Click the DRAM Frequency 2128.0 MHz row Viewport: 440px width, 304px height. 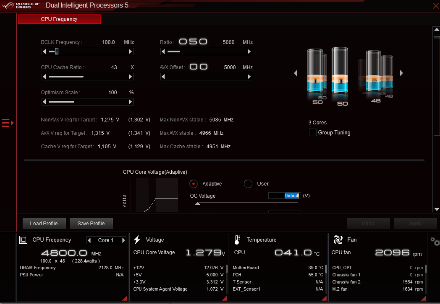tap(72, 268)
